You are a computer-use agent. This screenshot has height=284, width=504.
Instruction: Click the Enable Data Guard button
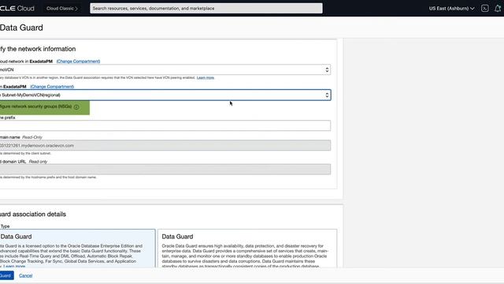tap(6, 275)
